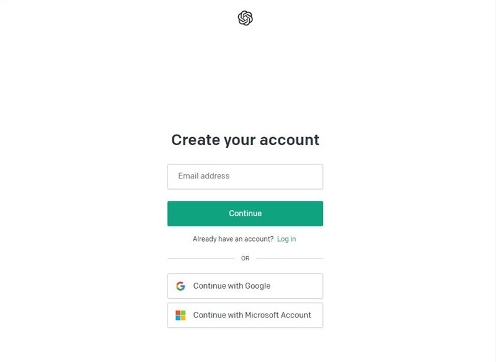The image size is (496, 362).
Task: Click Continue with Google
Action: pos(245,286)
